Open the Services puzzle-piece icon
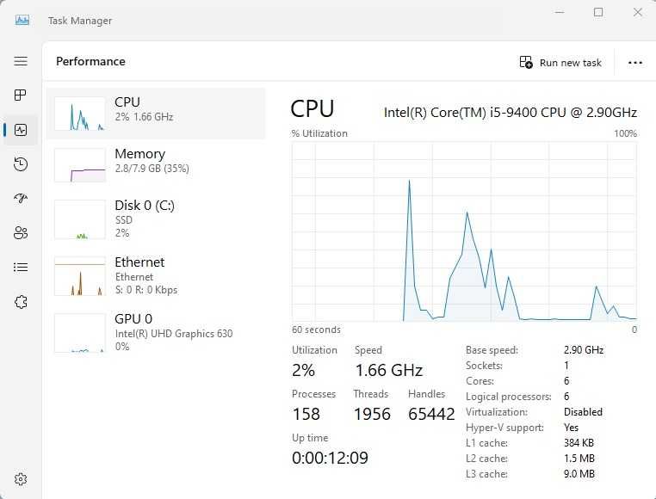The image size is (656, 499). (21, 302)
